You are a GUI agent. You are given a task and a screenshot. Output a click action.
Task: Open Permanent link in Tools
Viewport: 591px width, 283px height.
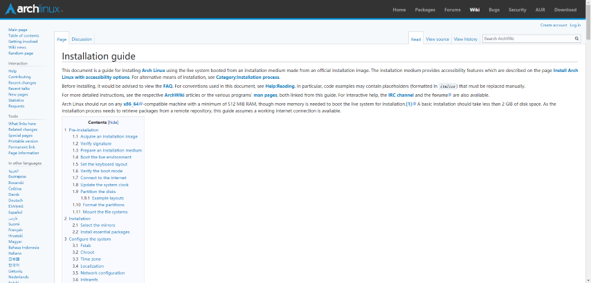tap(22, 147)
